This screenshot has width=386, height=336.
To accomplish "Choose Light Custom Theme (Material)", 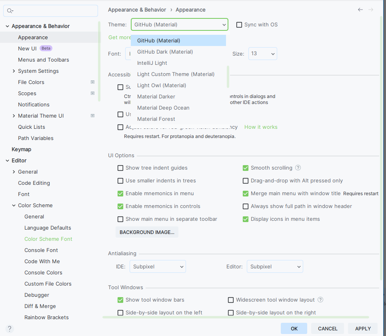I will [x=178, y=74].
